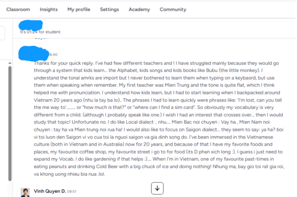297x197 pixels.
Task: Click the redacted sender name beside 8:40
Action: pos(33,53)
